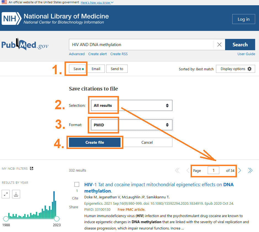
Task: Open the Selection dropdown showing All results
Action: pyautogui.click(x=132, y=105)
